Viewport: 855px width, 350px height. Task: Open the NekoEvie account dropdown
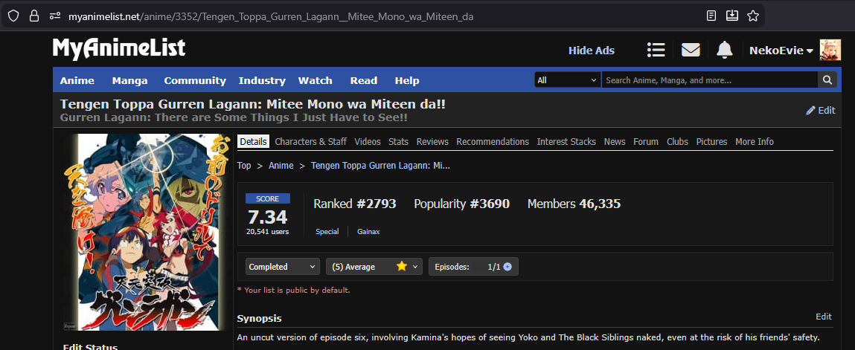[x=781, y=51]
